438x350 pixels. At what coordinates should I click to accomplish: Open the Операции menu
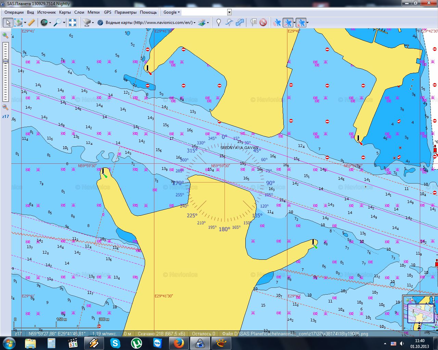pos(14,12)
